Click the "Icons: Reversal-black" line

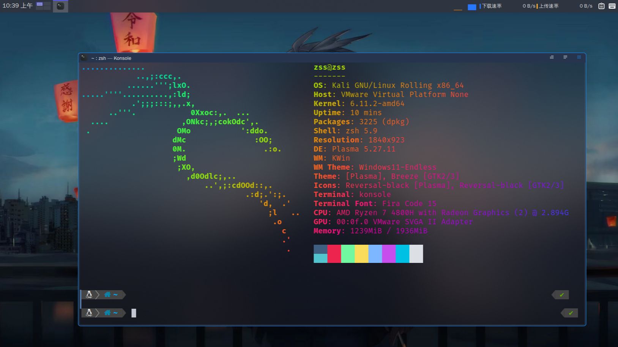[x=439, y=186]
